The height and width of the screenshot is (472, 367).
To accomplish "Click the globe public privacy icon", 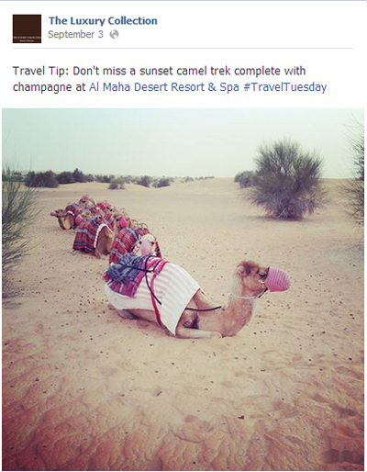I will click(x=114, y=34).
